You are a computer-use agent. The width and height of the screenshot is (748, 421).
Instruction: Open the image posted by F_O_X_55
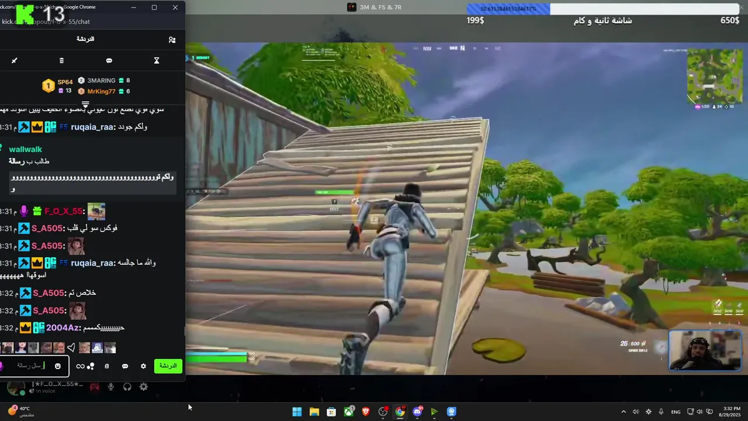click(x=96, y=211)
